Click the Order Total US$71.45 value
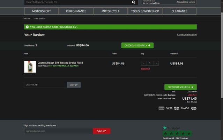The width and height of the screenshot is (223, 140). pos(189,99)
